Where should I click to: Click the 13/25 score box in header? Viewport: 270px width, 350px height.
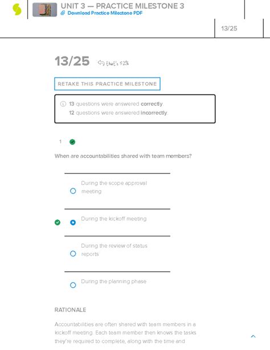point(239,29)
